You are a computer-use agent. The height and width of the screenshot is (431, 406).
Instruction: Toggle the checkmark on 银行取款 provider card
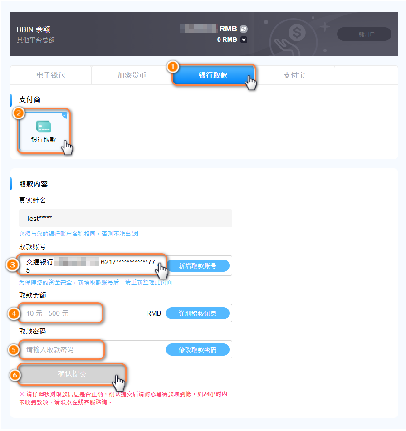[64, 115]
